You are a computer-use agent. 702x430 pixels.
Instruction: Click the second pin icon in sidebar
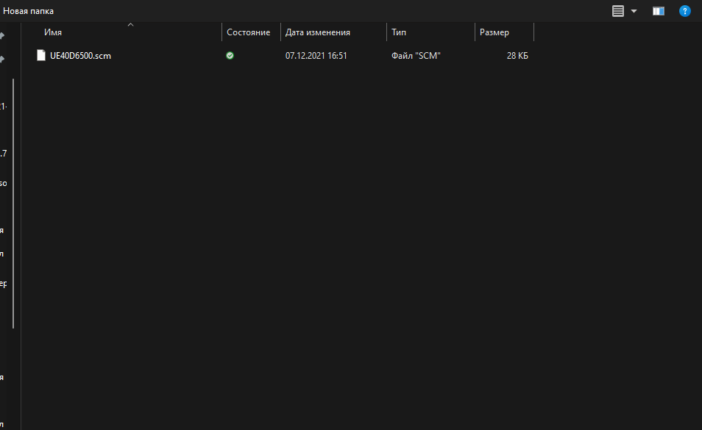click(x=3, y=59)
